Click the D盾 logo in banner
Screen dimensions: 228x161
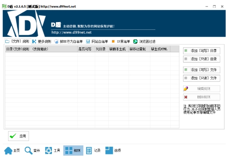[27, 24]
